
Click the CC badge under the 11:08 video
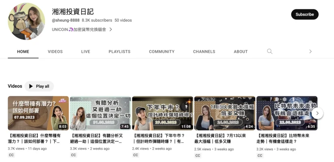(136, 155)
